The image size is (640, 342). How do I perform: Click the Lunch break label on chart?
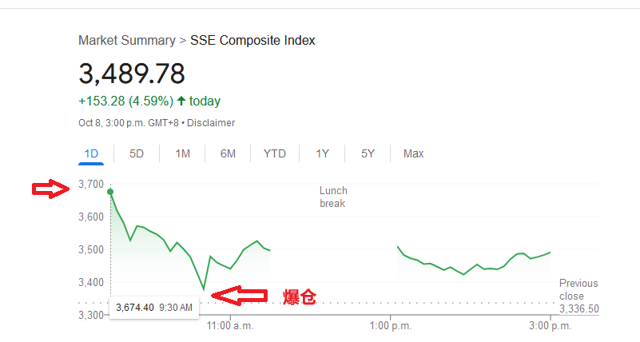(333, 197)
